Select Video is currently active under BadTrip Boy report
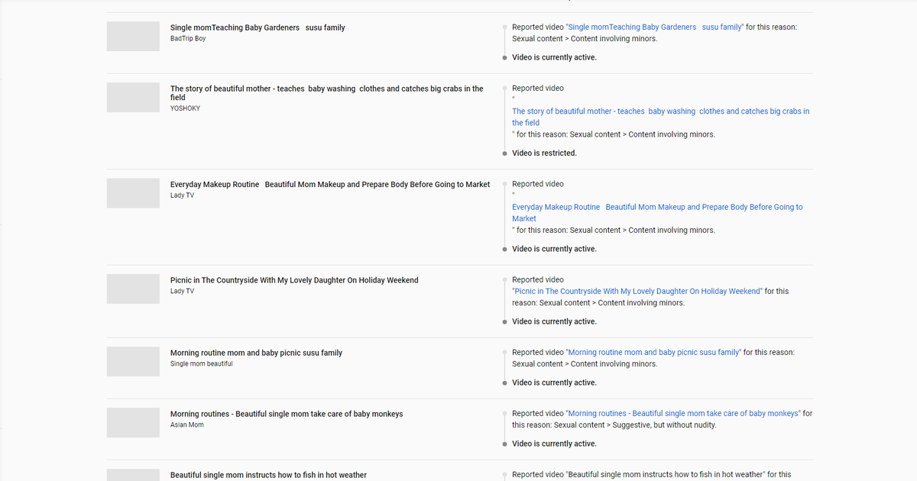 pyautogui.click(x=554, y=57)
